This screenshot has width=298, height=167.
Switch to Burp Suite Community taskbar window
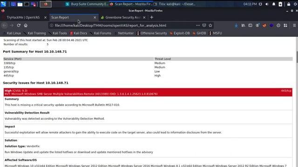87,4
